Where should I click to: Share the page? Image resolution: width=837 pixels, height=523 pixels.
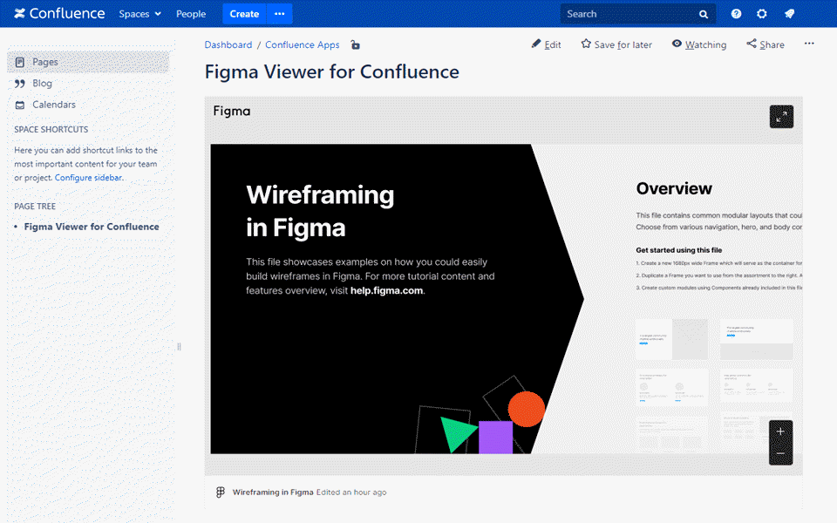tap(766, 44)
